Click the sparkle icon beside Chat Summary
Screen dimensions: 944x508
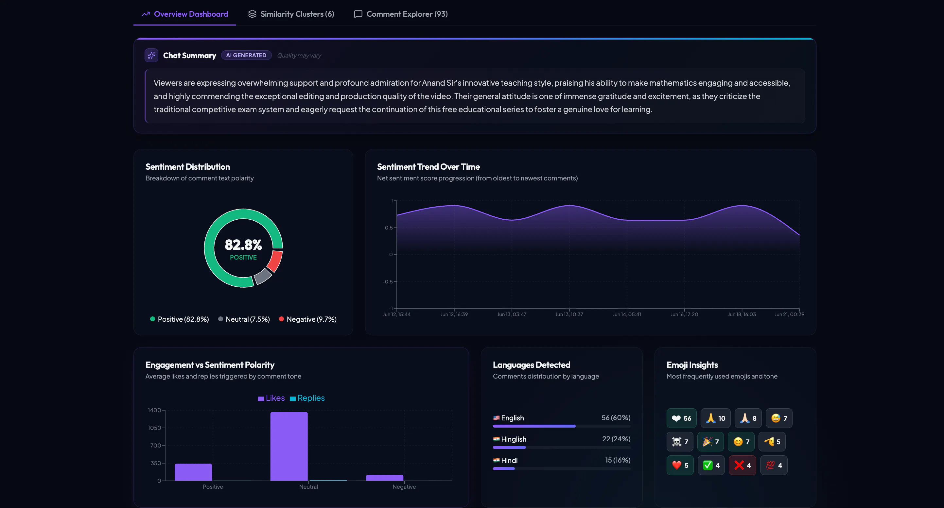click(151, 55)
